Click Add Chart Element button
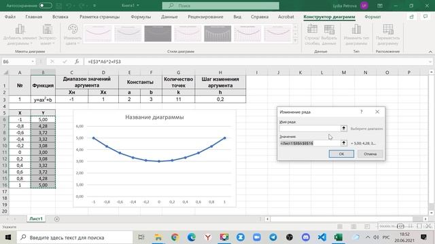Screen dimensions: 435x244 pos(20,35)
